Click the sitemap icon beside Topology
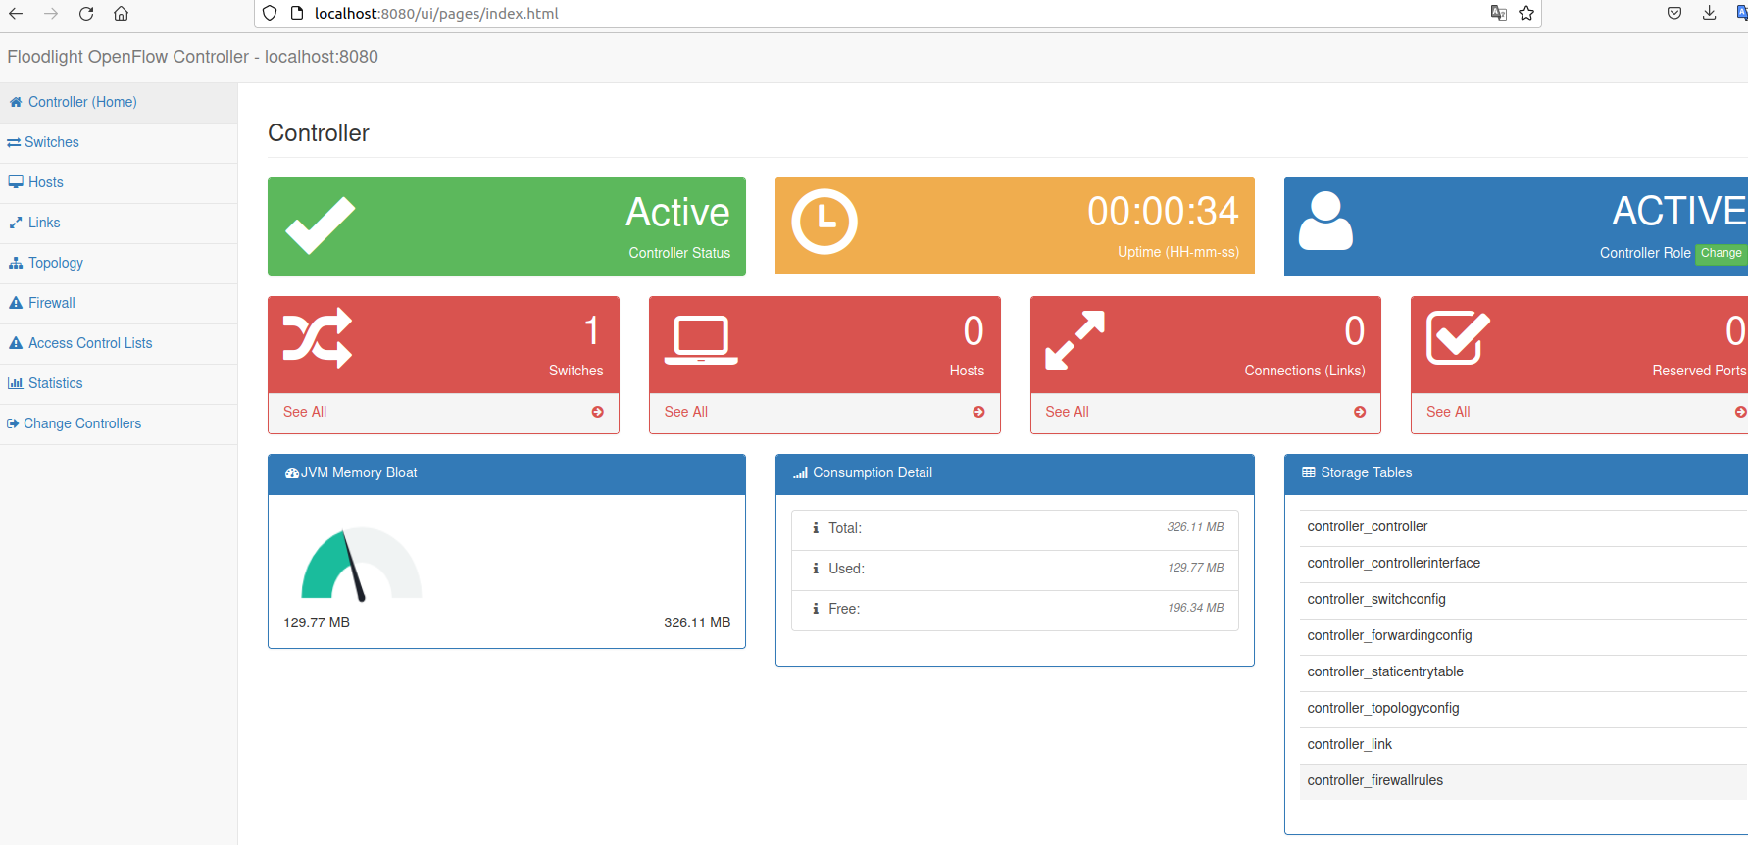The width and height of the screenshot is (1748, 845). (x=16, y=263)
